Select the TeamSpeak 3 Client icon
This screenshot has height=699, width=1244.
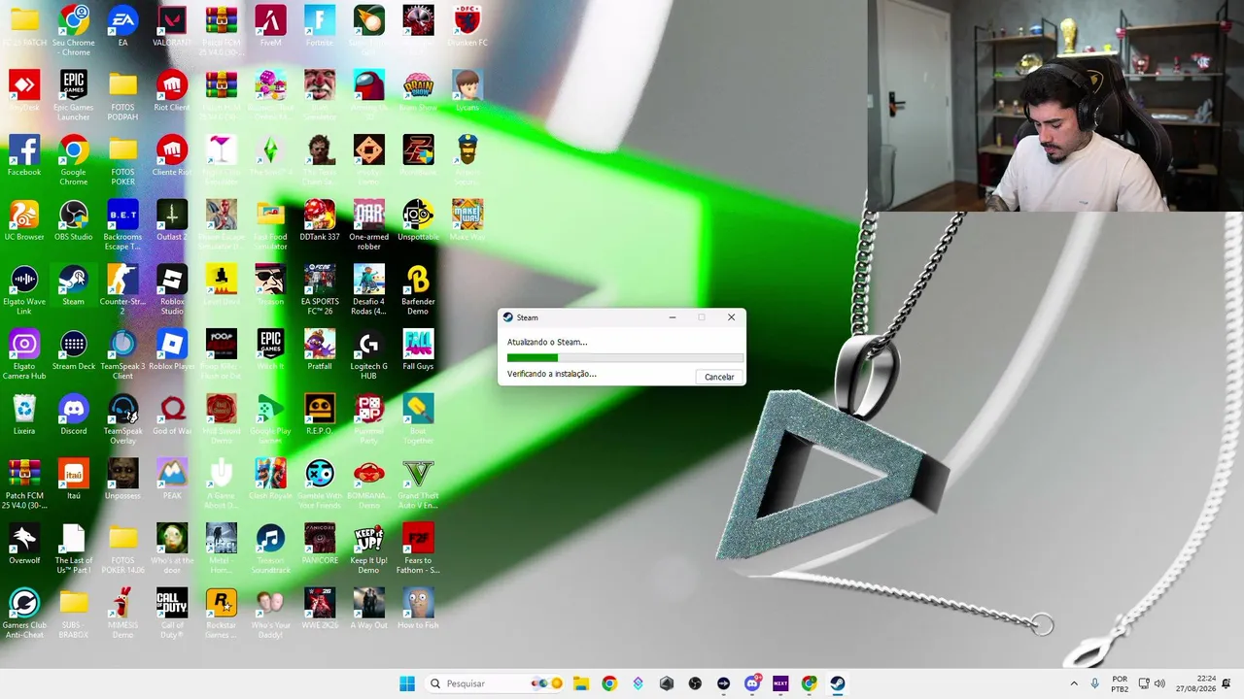(122, 355)
